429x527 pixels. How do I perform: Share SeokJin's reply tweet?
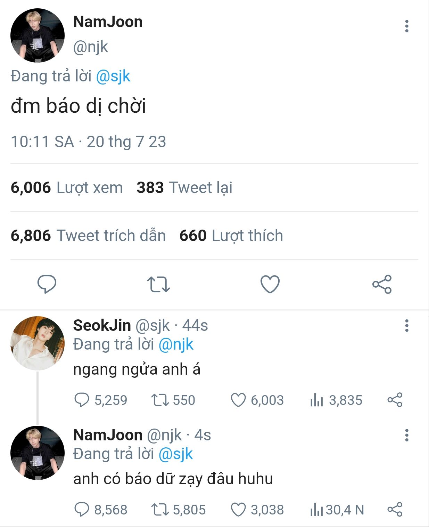coord(395,400)
